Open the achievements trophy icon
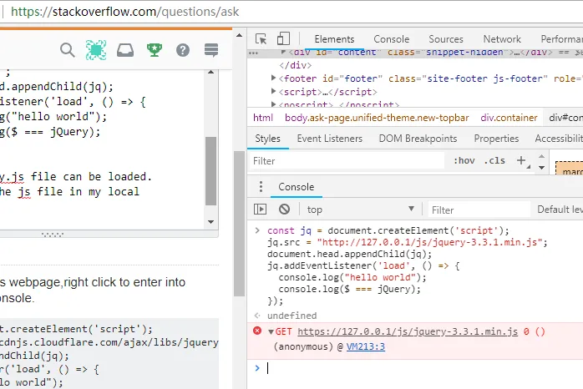The width and height of the screenshot is (583, 389). pos(154,50)
